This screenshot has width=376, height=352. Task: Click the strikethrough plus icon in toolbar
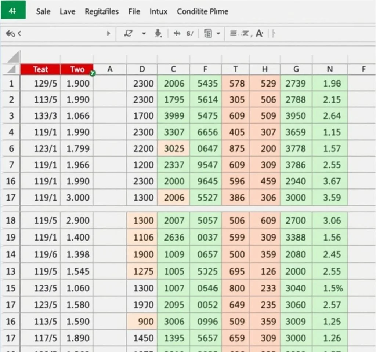pyautogui.click(x=177, y=34)
